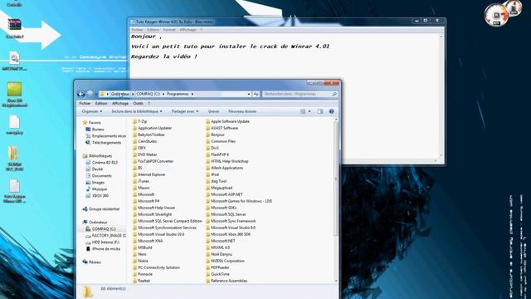
Task: Select Bureau in Favoris sidebar
Action: pyautogui.click(x=98, y=130)
